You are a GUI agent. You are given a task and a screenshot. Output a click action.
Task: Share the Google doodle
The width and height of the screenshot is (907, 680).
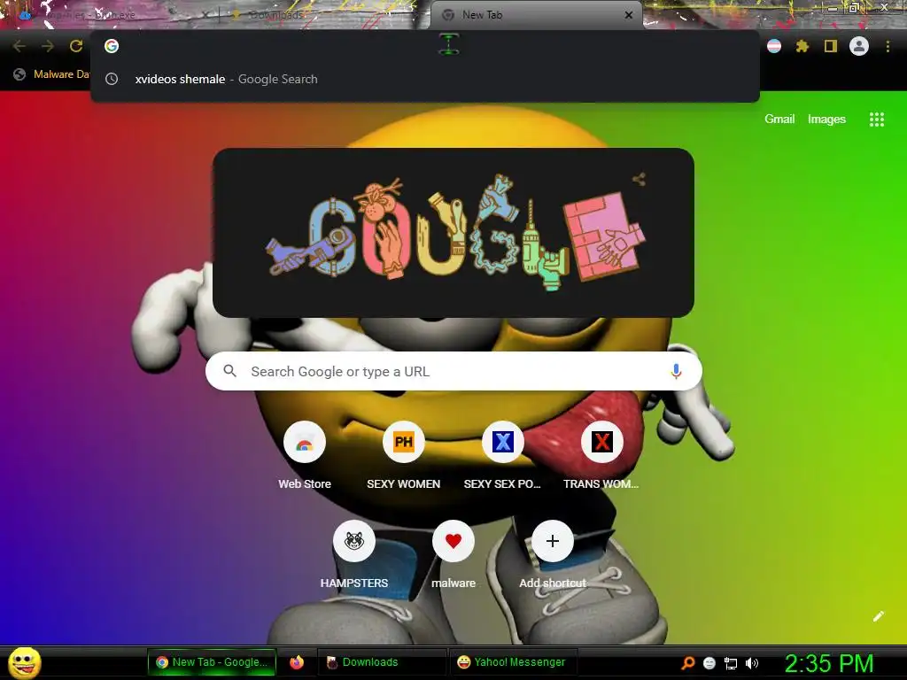coord(639,179)
